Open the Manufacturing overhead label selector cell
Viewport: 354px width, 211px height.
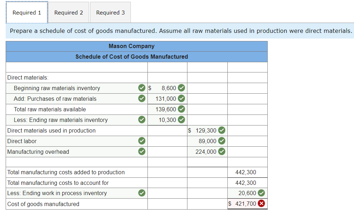(x=71, y=151)
